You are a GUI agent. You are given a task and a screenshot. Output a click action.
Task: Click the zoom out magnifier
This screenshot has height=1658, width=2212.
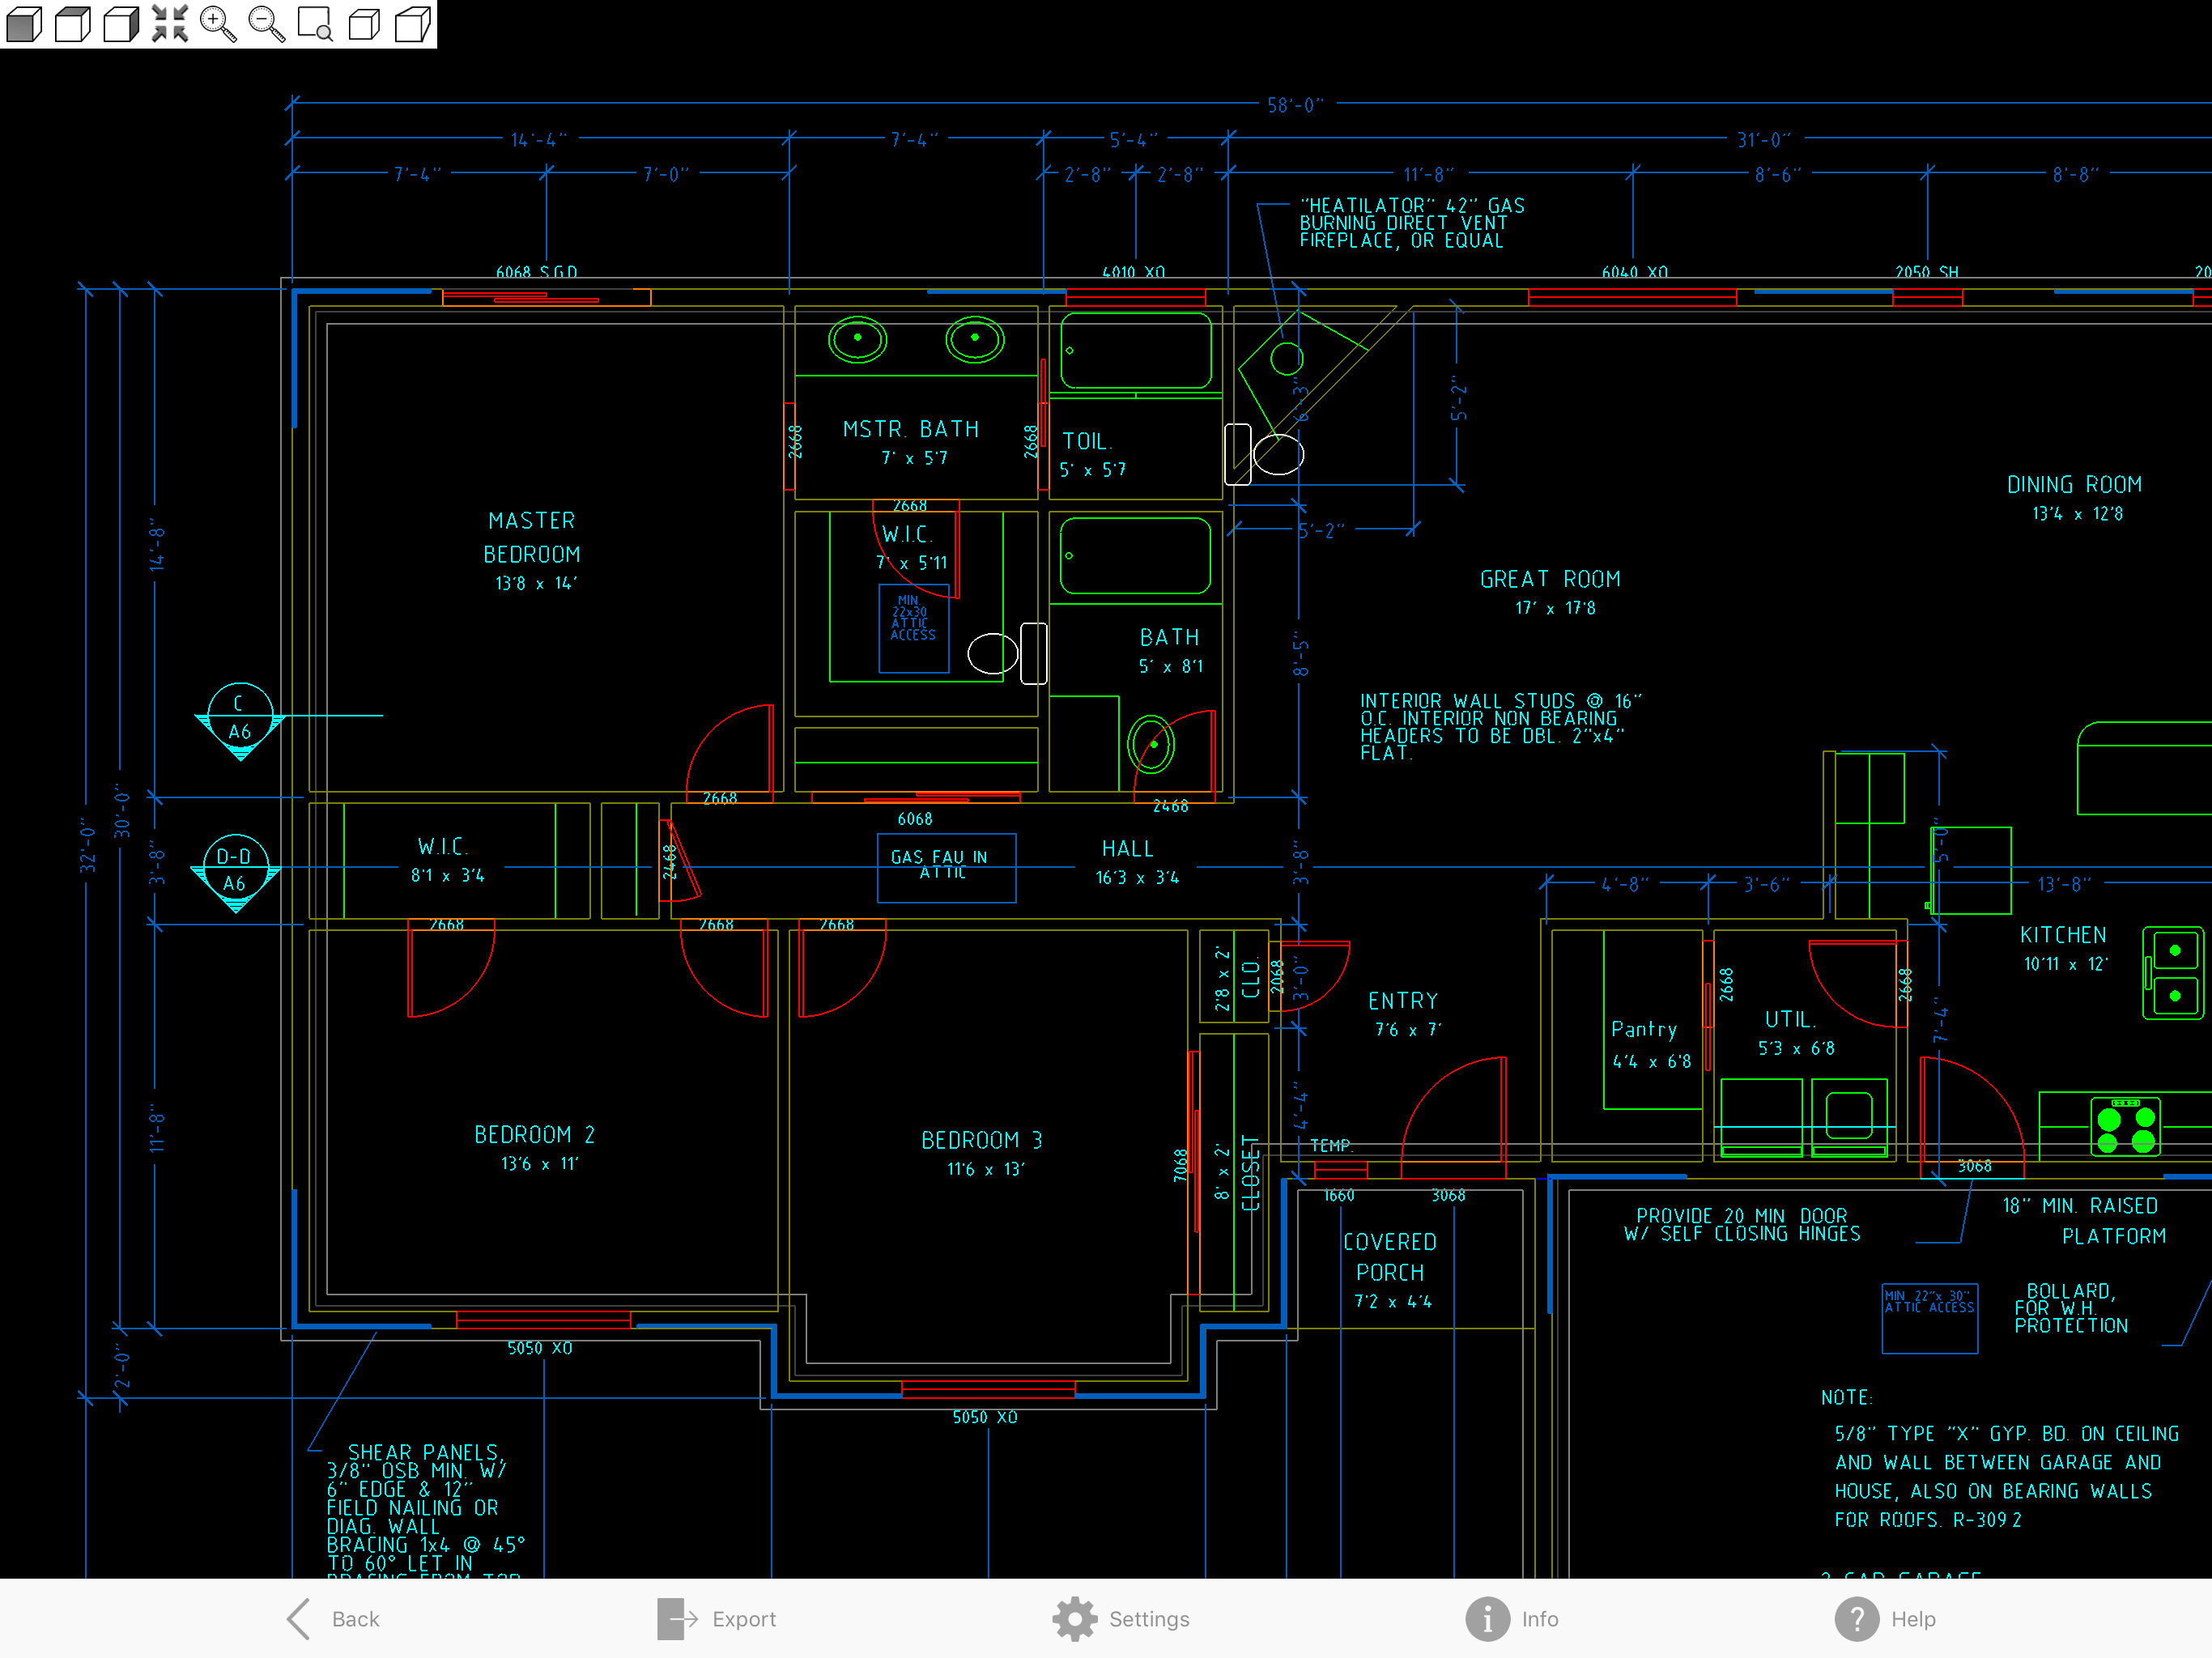pyautogui.click(x=266, y=23)
